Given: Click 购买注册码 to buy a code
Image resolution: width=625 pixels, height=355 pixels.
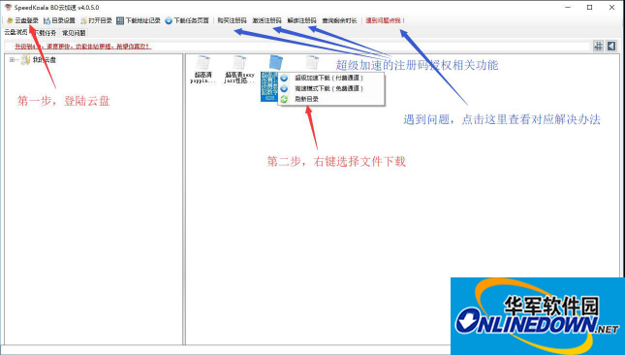Looking at the screenshot, I should point(232,20).
